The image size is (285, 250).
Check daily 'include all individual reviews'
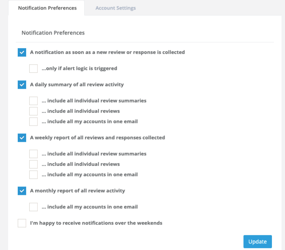(34, 111)
